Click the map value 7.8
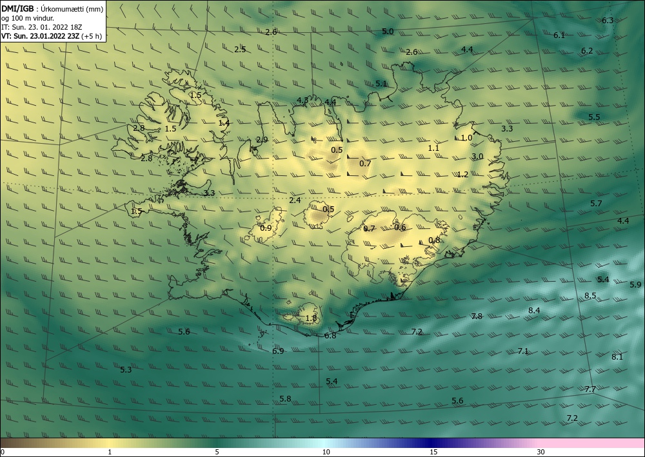This screenshot has height=457, width=645. (x=477, y=316)
